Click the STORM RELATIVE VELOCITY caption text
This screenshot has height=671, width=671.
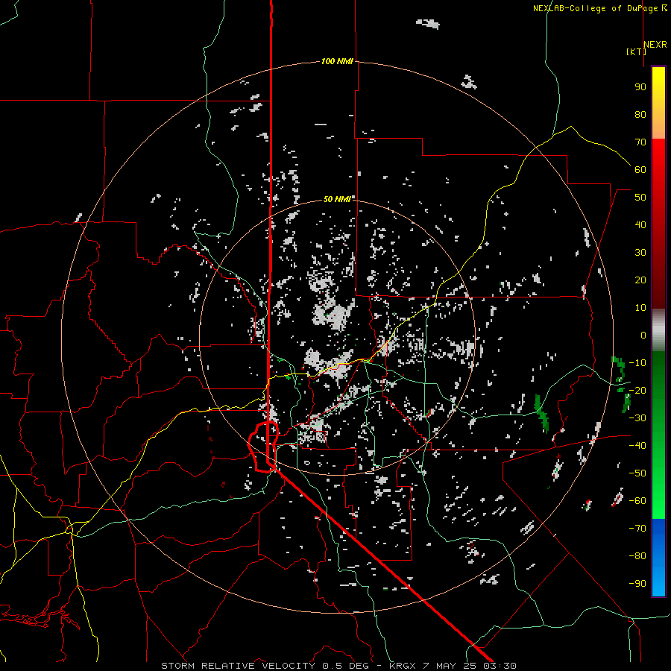pyautogui.click(x=238, y=666)
